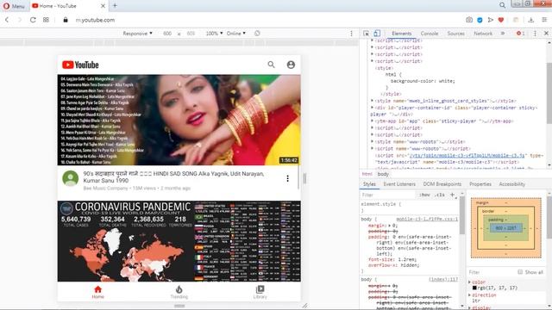Reload the current page
The height and width of the screenshot is (310, 552).
coord(33,20)
